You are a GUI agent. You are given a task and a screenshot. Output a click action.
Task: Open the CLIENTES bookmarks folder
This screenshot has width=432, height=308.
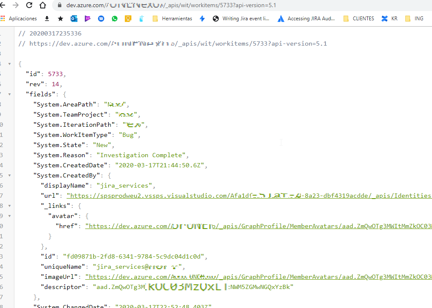click(x=359, y=19)
